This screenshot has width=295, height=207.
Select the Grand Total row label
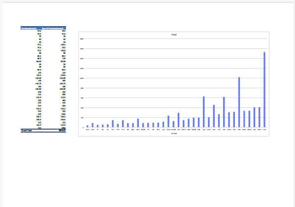click(x=27, y=130)
